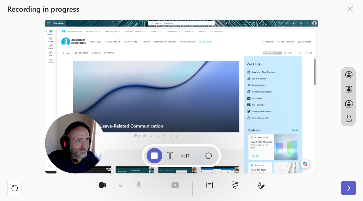The height and width of the screenshot is (201, 363).
Task: Toggle the camera icon in the bottom toolbar
Action: [103, 185]
